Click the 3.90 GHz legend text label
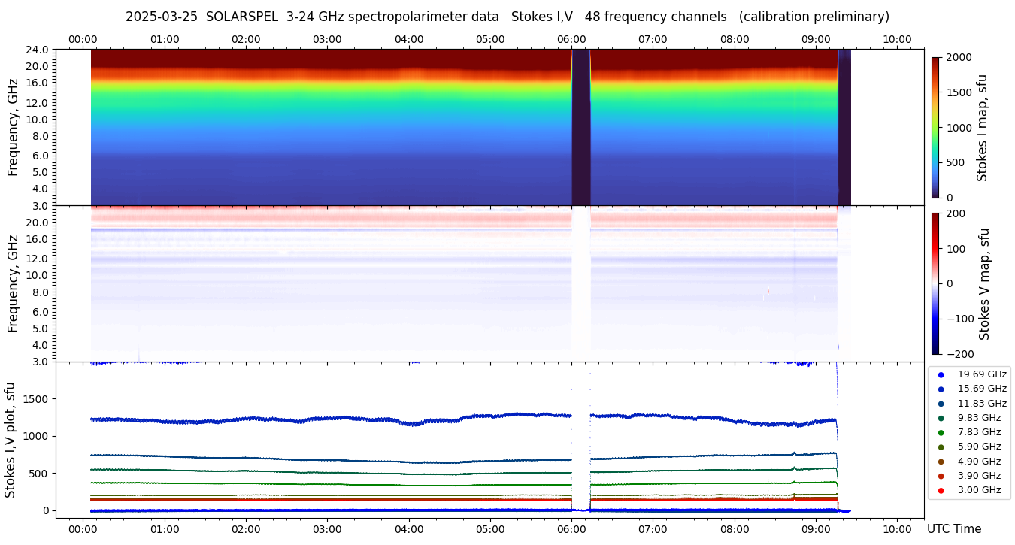The height and width of the screenshot is (545, 1015). pyautogui.click(x=979, y=476)
